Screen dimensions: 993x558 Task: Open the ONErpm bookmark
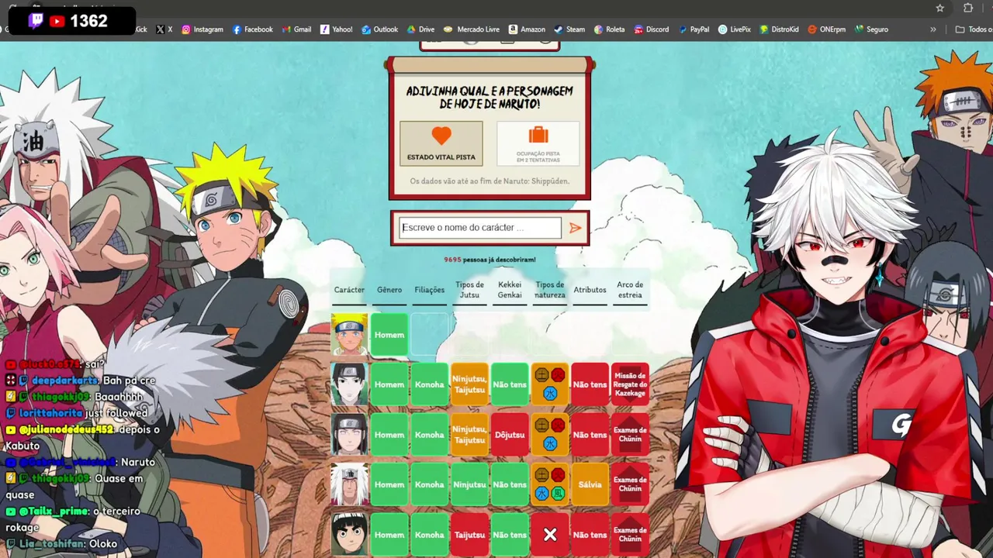[x=826, y=29]
